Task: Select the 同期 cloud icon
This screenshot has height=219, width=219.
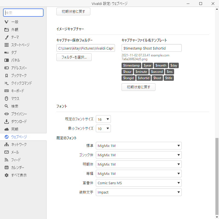Action: pyautogui.click(x=6, y=129)
